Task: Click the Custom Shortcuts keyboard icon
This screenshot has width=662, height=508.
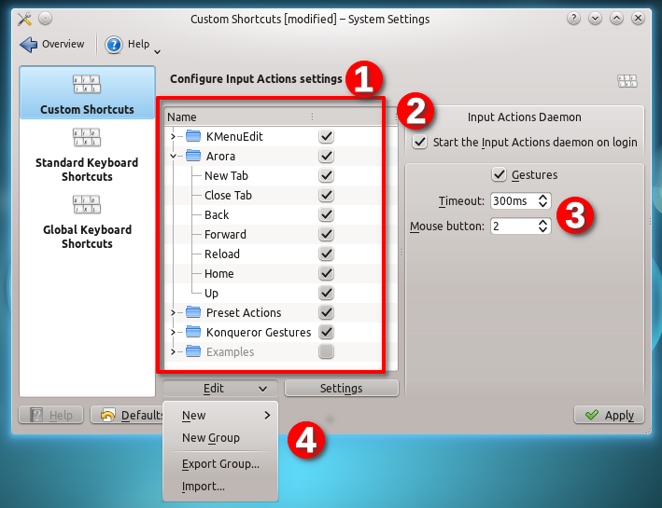Action: [x=87, y=85]
